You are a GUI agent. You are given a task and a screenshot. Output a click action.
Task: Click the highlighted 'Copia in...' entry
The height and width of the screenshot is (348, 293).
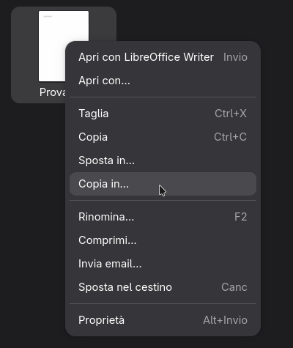pyautogui.click(x=163, y=184)
